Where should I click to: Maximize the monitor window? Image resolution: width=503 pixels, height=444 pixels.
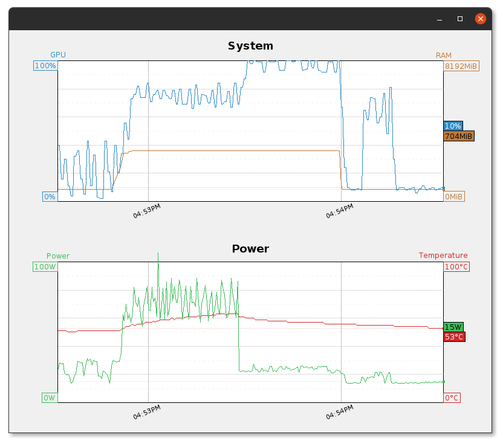click(460, 19)
